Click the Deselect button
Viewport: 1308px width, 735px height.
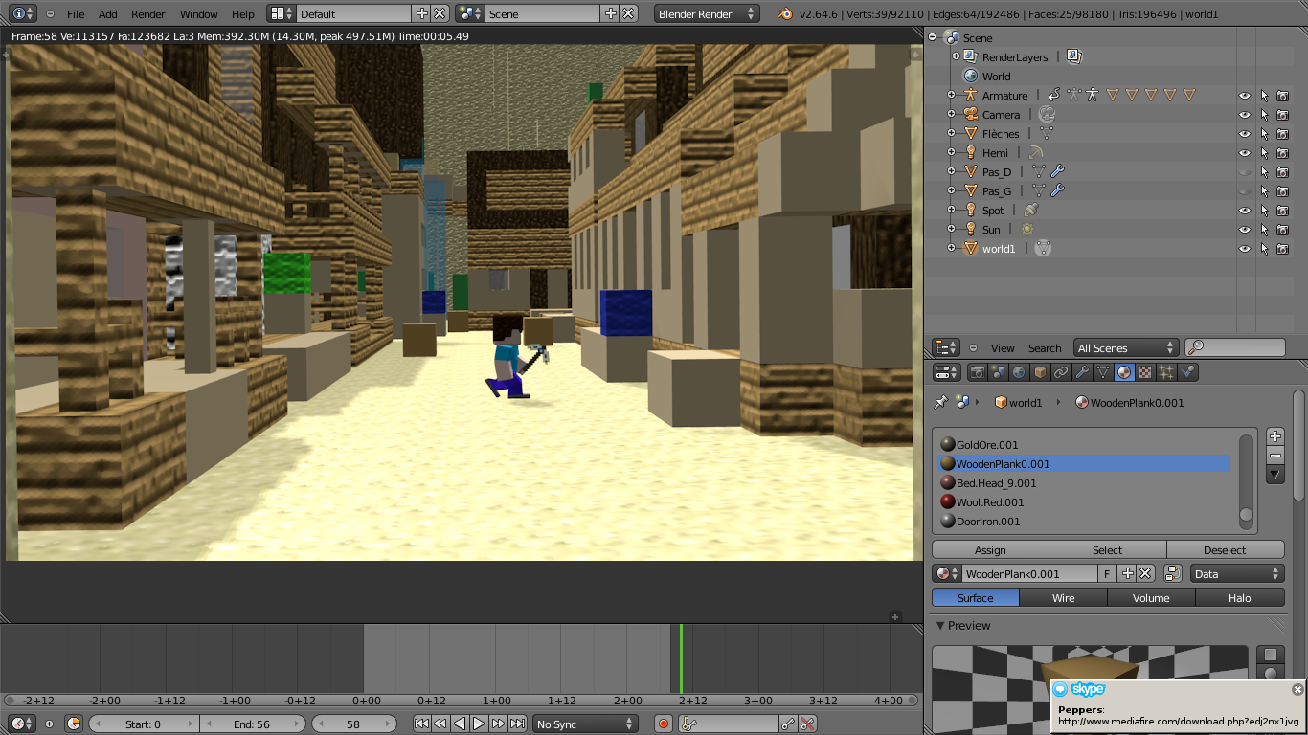(1226, 549)
